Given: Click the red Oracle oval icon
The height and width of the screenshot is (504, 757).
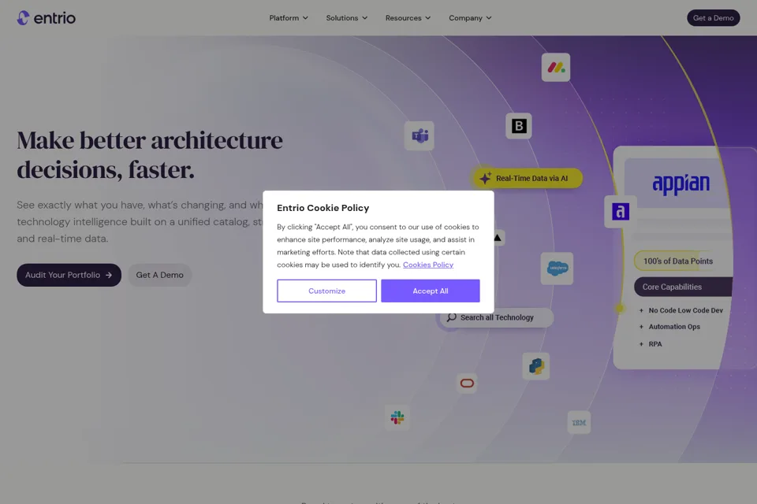Looking at the screenshot, I should [467, 384].
